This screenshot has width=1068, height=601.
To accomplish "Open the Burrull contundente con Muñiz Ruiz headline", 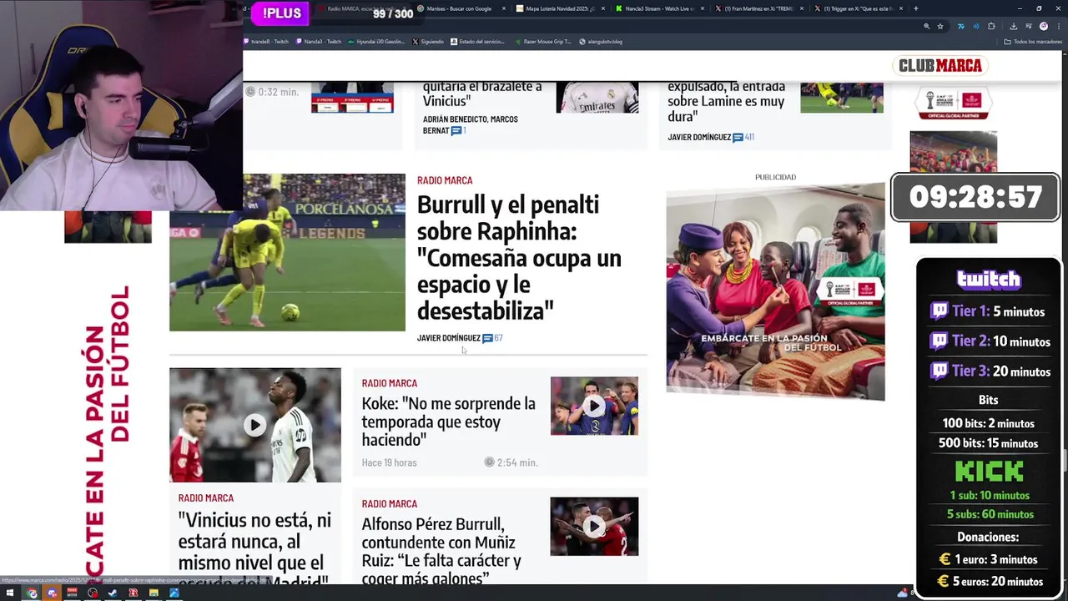I will [441, 551].
